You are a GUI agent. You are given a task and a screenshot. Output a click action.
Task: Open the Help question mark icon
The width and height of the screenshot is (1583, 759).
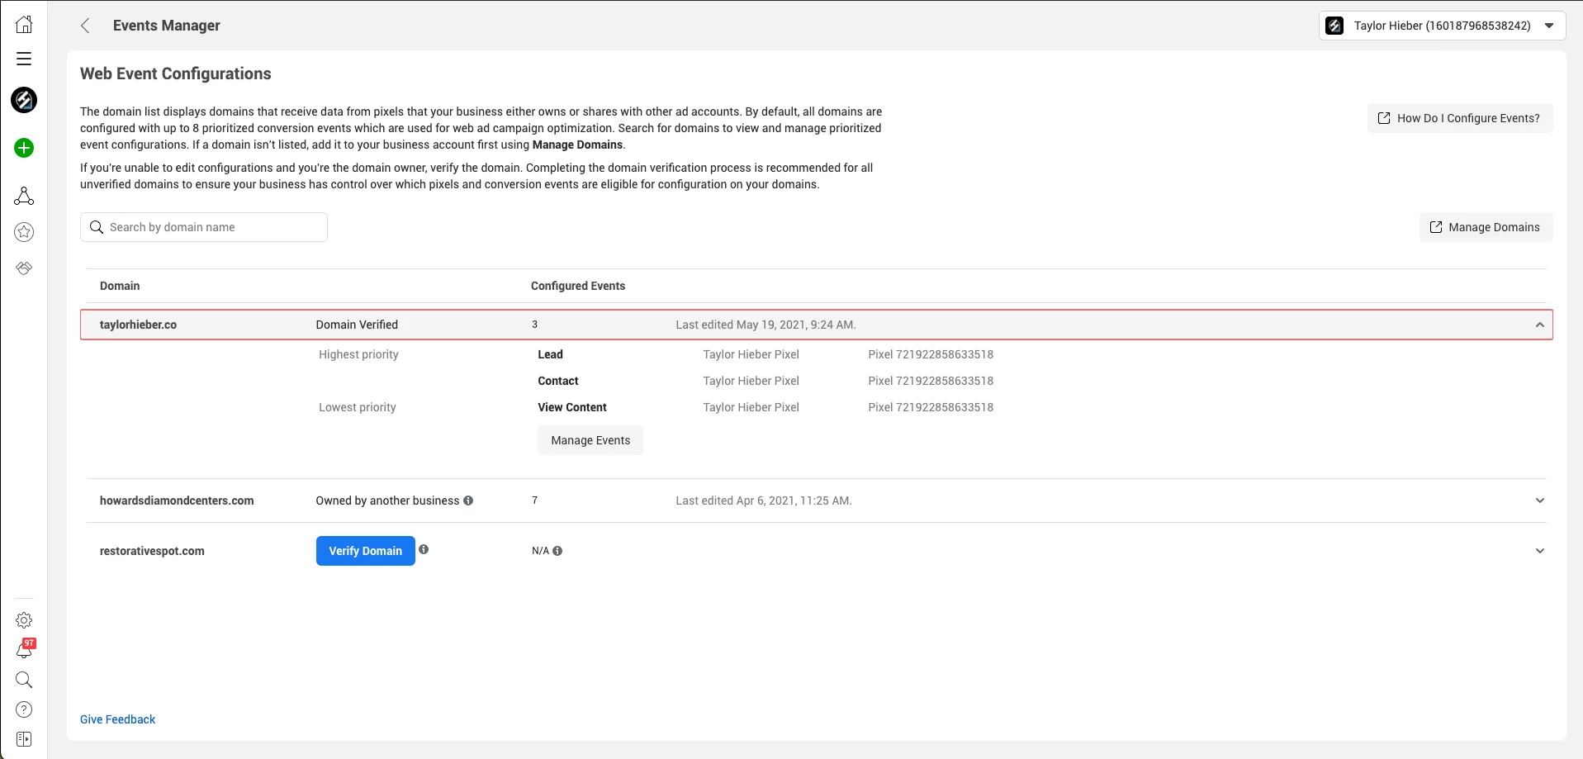[24, 709]
